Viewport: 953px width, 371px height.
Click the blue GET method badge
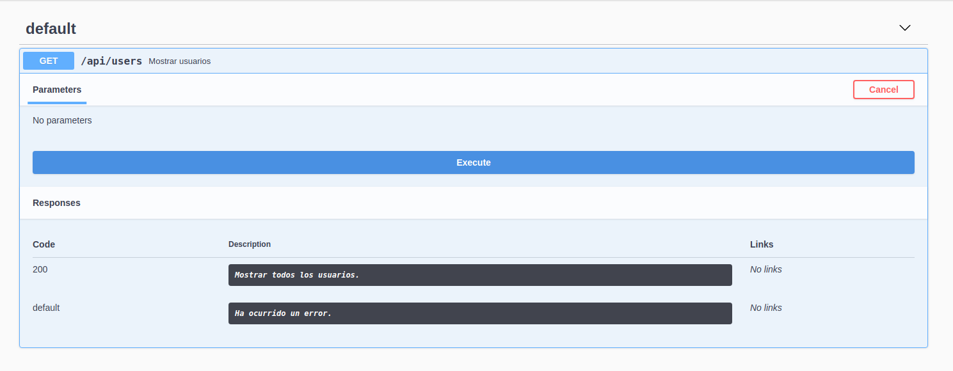coord(48,61)
